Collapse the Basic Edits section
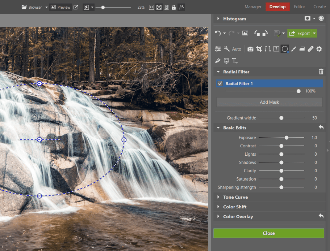Viewport: 330px width, 251px height. coord(218,127)
